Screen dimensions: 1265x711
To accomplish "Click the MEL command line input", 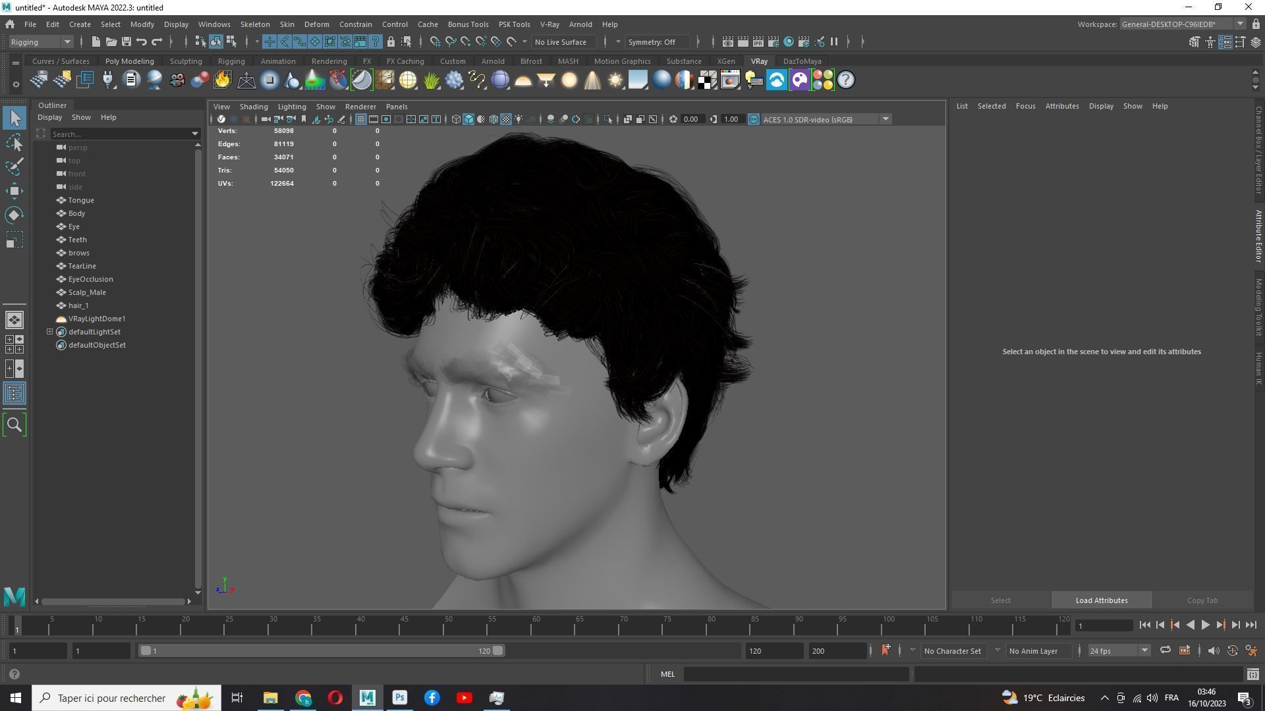I will 796,674.
